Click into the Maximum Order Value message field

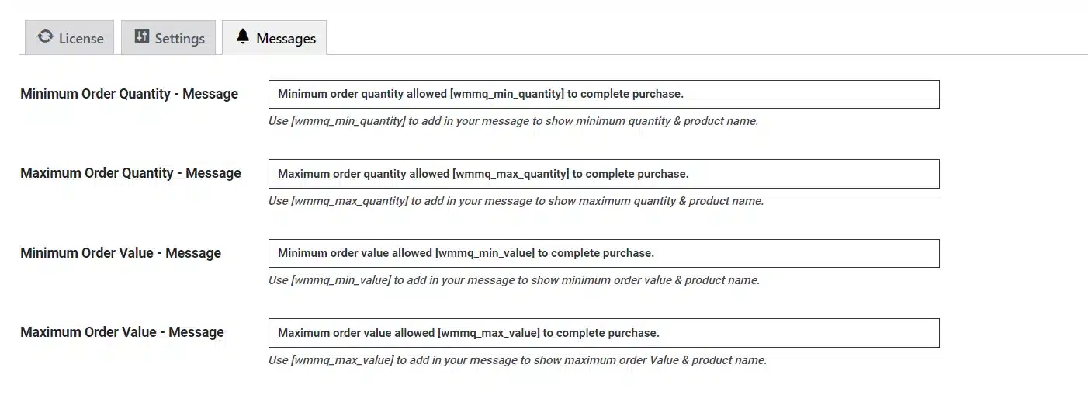click(x=604, y=333)
